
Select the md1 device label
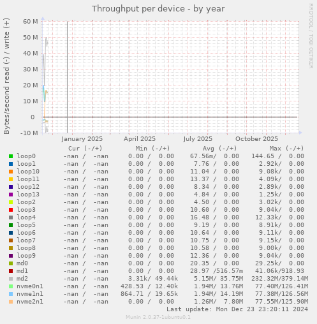click(22, 271)
